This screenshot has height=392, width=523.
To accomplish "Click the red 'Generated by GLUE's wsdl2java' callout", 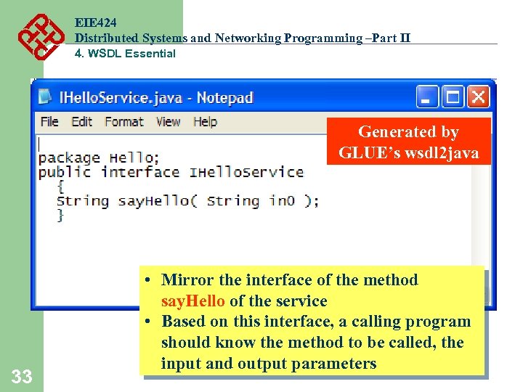I will click(x=408, y=142).
